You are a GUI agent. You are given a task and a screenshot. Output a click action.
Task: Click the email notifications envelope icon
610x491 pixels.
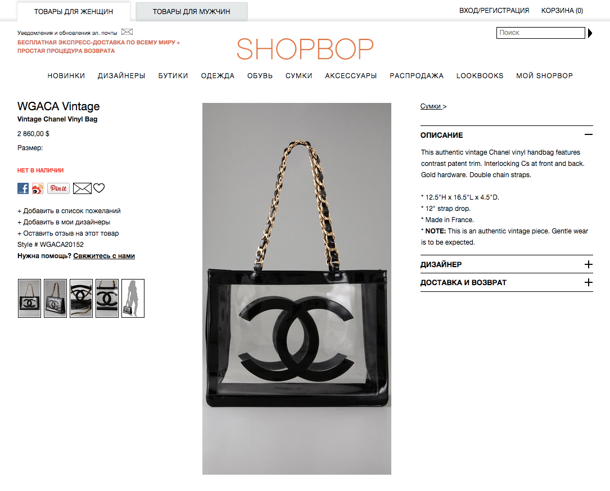click(127, 32)
